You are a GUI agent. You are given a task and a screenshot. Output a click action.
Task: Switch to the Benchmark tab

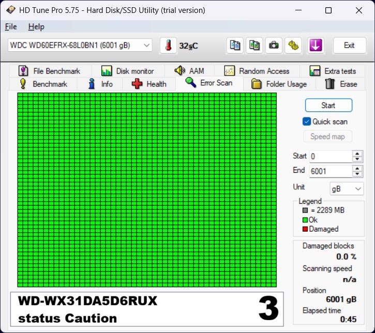click(43, 84)
